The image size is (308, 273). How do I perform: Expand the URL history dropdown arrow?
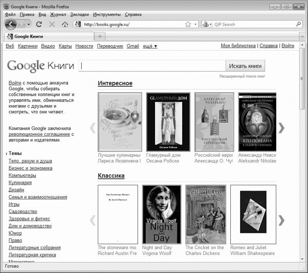(x=195, y=24)
